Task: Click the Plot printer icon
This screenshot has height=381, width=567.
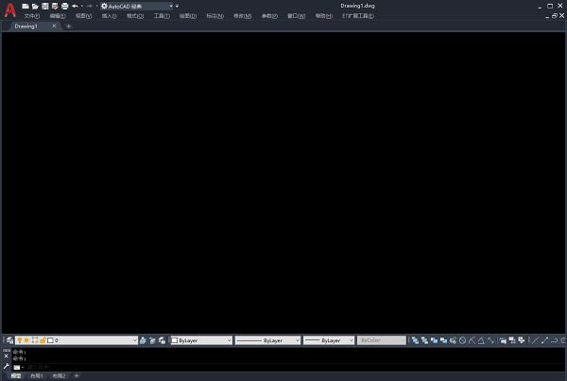Action: (64, 6)
